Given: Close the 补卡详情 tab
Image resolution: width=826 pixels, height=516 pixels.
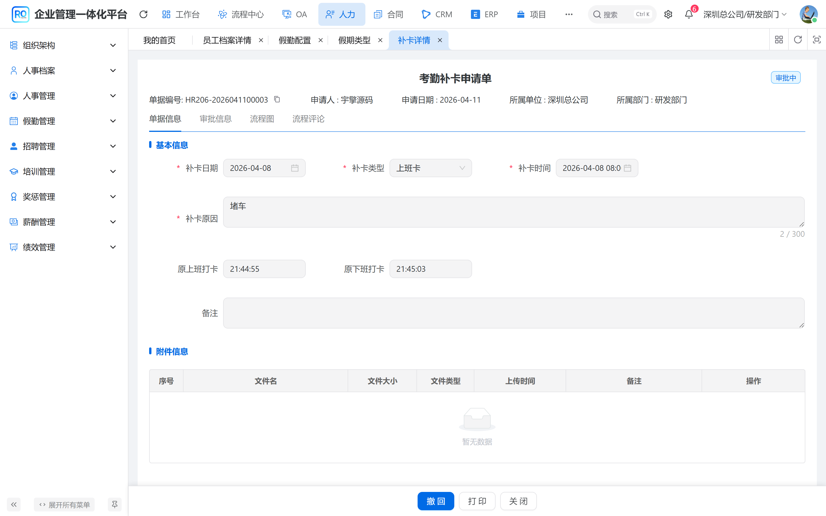Looking at the screenshot, I should (x=440, y=40).
